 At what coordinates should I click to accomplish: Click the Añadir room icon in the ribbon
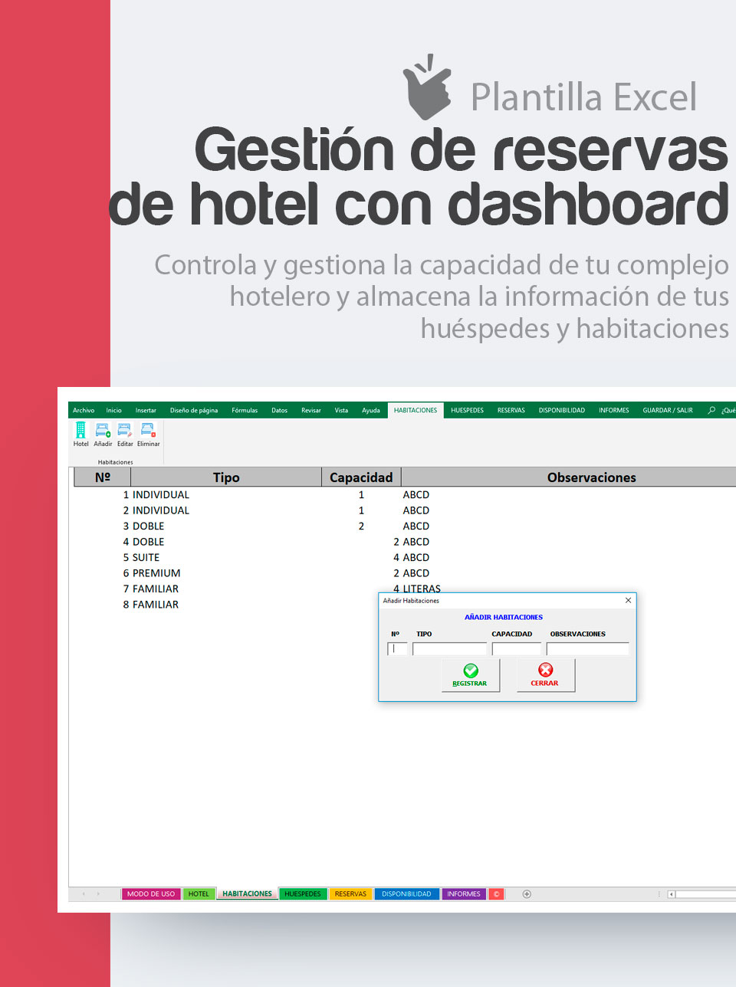103,434
